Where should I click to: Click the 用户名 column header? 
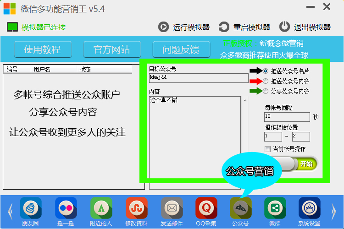pos(54,69)
